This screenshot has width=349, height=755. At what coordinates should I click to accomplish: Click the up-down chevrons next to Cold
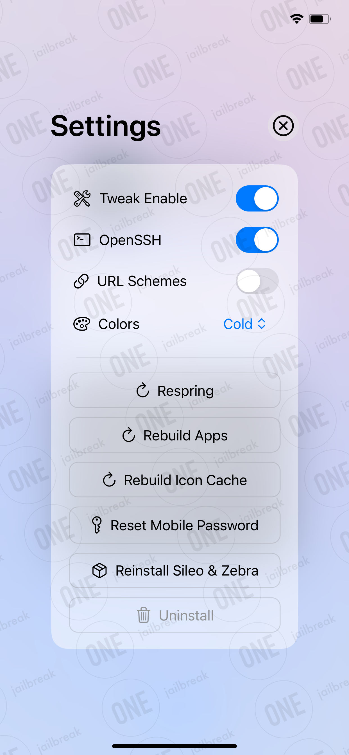coord(262,324)
